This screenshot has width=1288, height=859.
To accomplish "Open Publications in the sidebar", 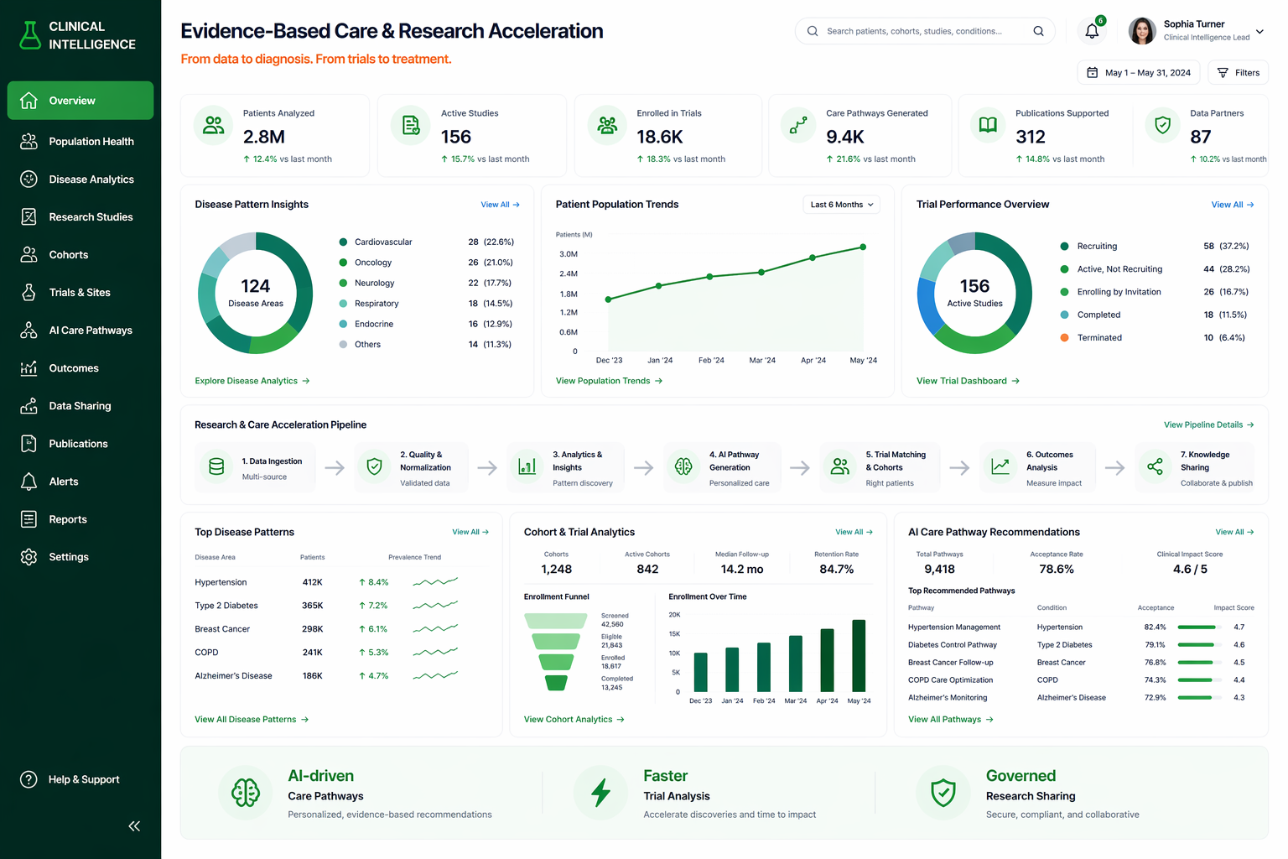I will (80, 444).
